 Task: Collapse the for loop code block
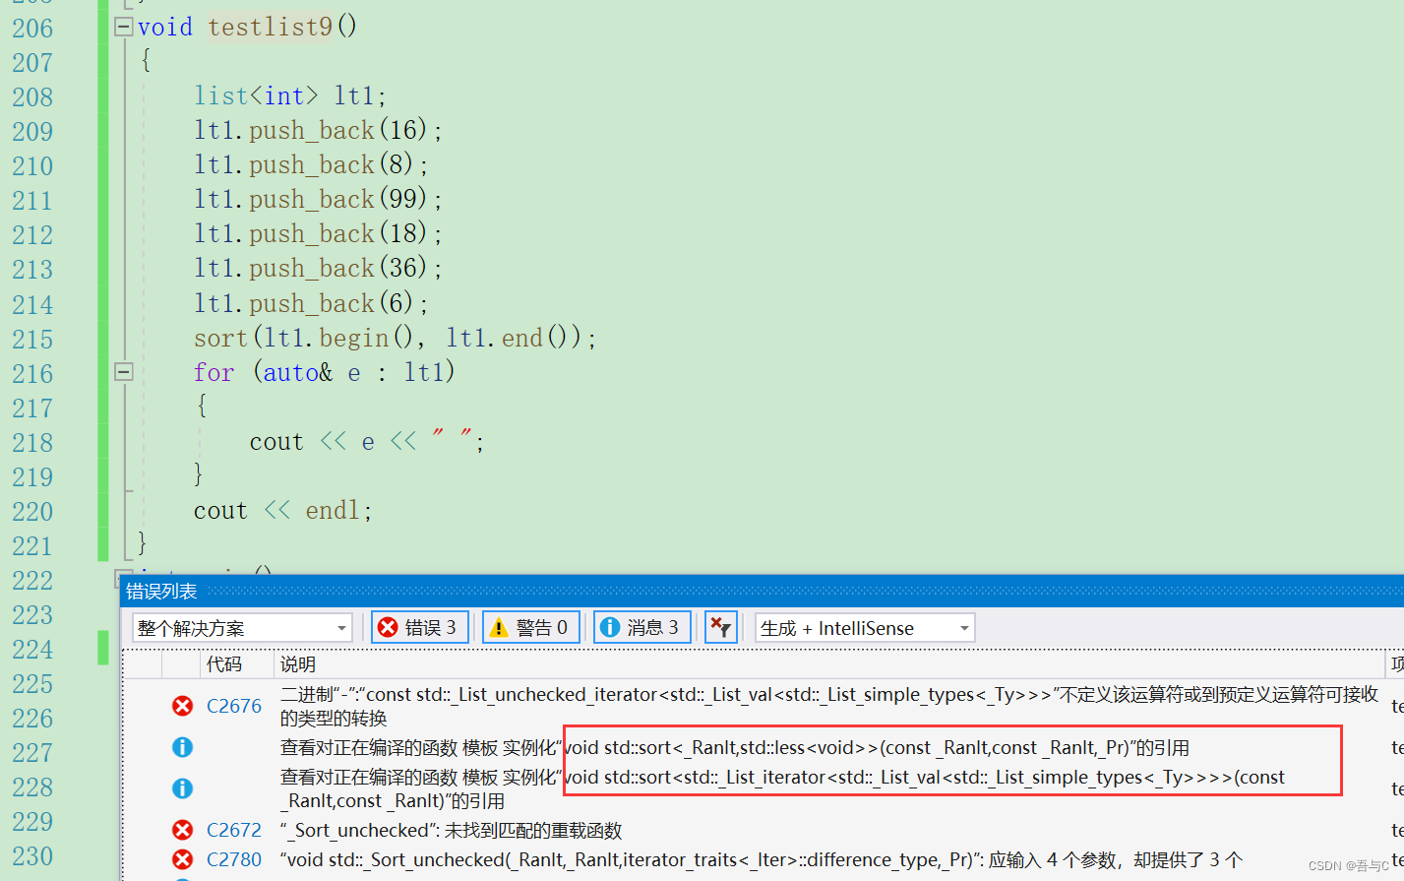coord(124,372)
